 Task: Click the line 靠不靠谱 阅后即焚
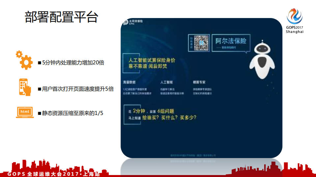pyautogui.click(x=148, y=66)
